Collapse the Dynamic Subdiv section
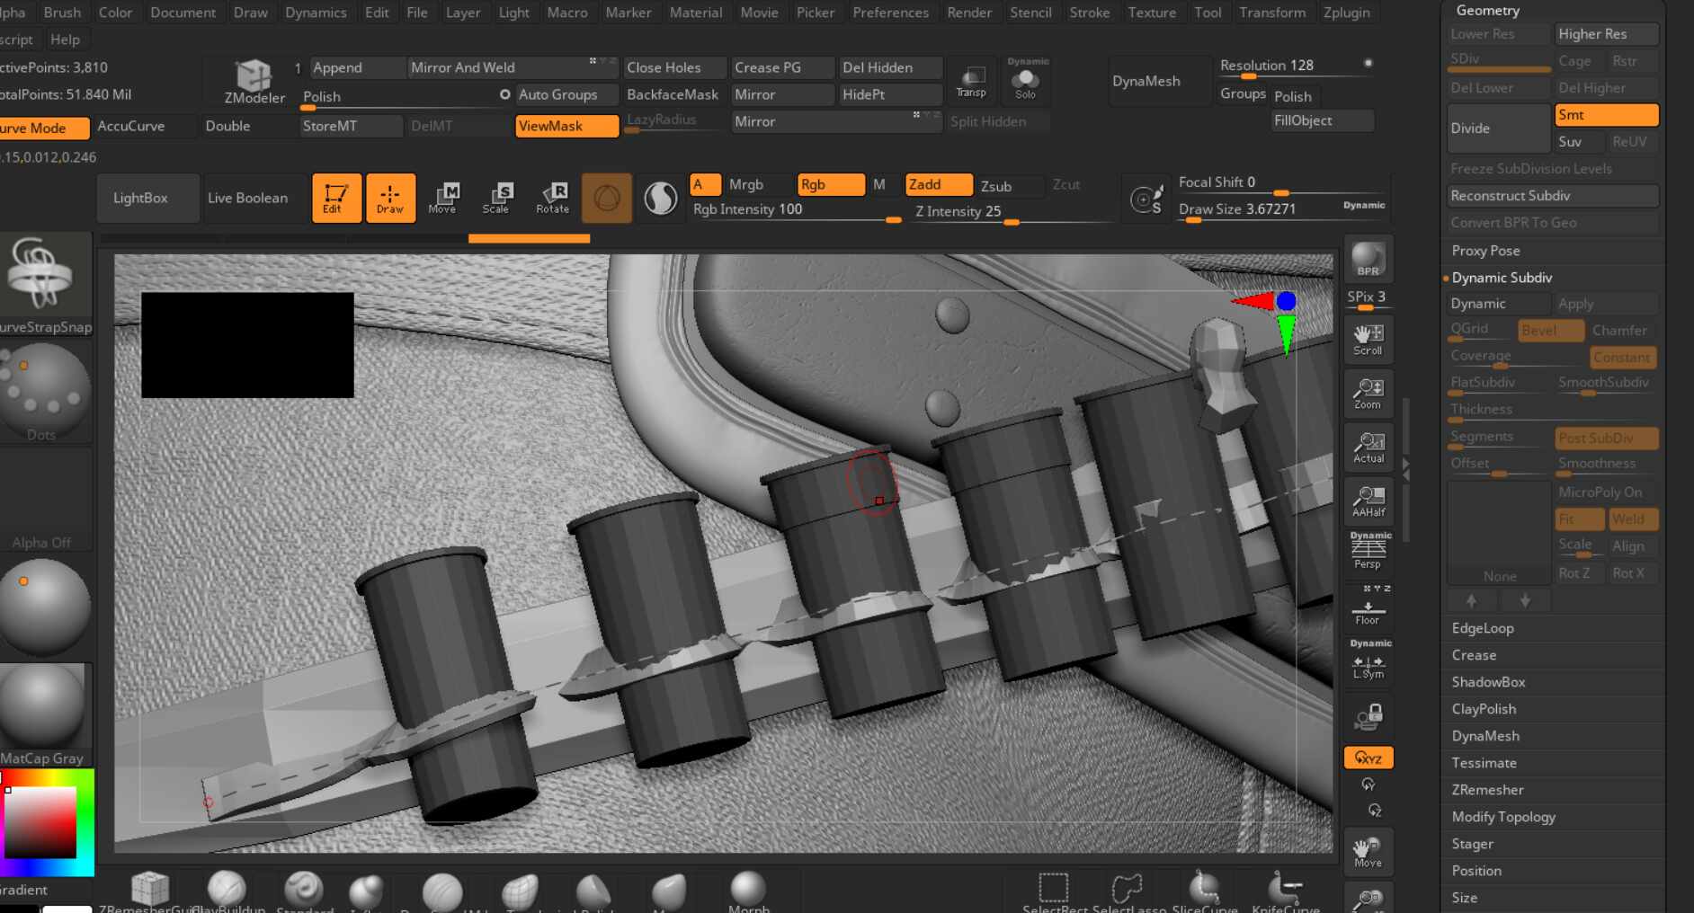 pyautogui.click(x=1502, y=278)
